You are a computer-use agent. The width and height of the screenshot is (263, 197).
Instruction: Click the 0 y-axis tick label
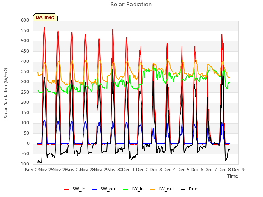pos(28,143)
